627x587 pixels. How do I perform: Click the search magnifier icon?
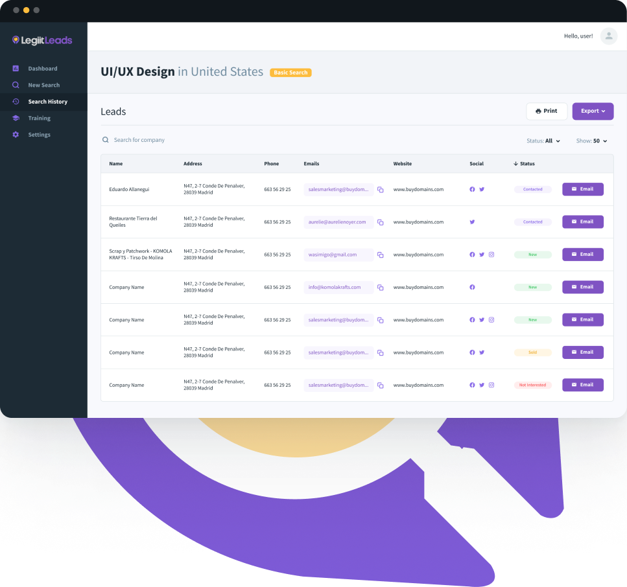106,140
